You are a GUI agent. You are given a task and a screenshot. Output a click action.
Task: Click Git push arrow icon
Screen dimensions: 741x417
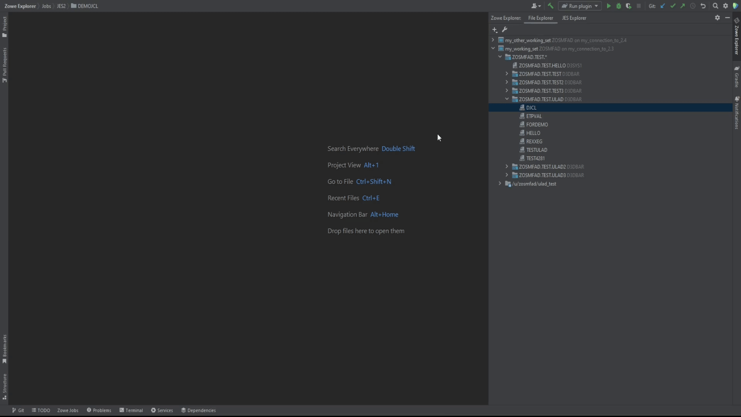click(x=683, y=6)
